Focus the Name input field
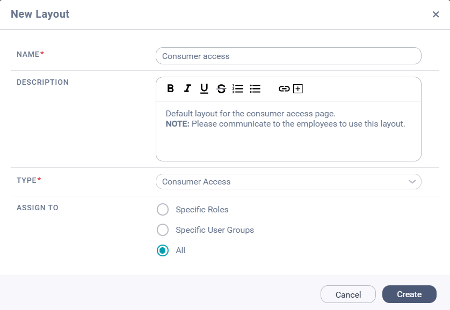This screenshot has width=450, height=310. (288, 56)
